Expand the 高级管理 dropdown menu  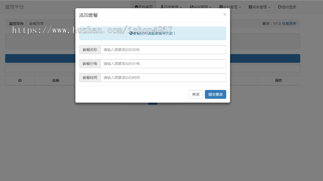(259, 7)
